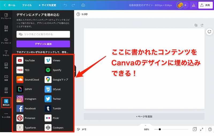This screenshot has height=136, width=214.
Task: Click the 88% zoom level value
Action: pyautogui.click(x=147, y=129)
